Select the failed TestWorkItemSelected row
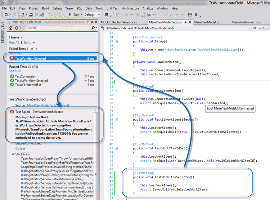 coord(53,59)
